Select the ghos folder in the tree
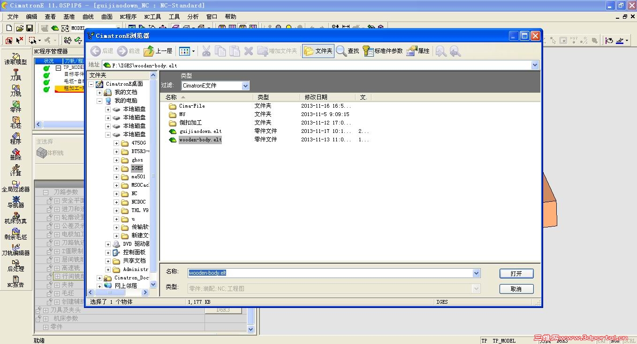The width and height of the screenshot is (637, 344). pos(137,160)
